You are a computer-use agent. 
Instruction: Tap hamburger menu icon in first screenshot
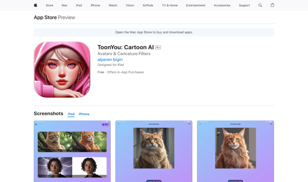point(36,125)
